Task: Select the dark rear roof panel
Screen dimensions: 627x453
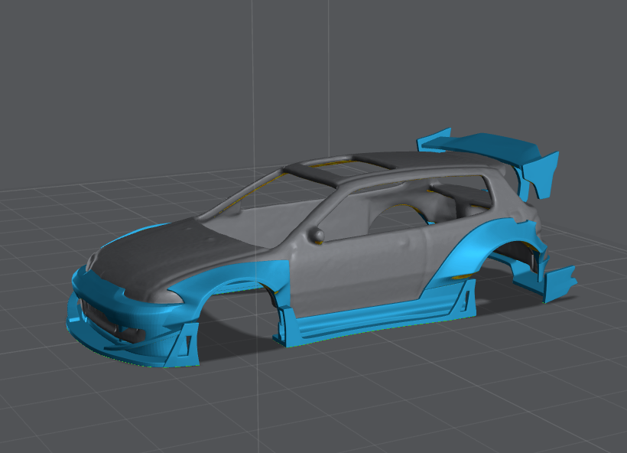Action: 405,160
